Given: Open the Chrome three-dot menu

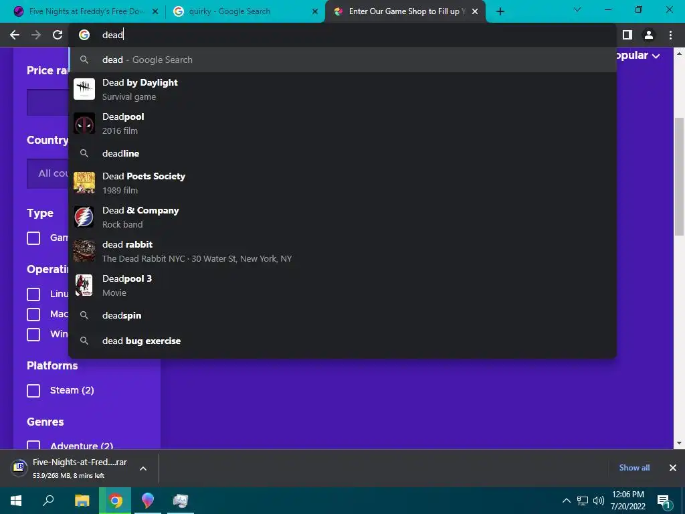Looking at the screenshot, I should pyautogui.click(x=670, y=35).
